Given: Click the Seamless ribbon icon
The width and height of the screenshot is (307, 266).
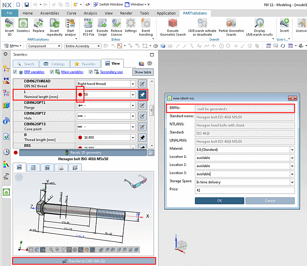Looking at the screenshot, I should coord(23,24).
